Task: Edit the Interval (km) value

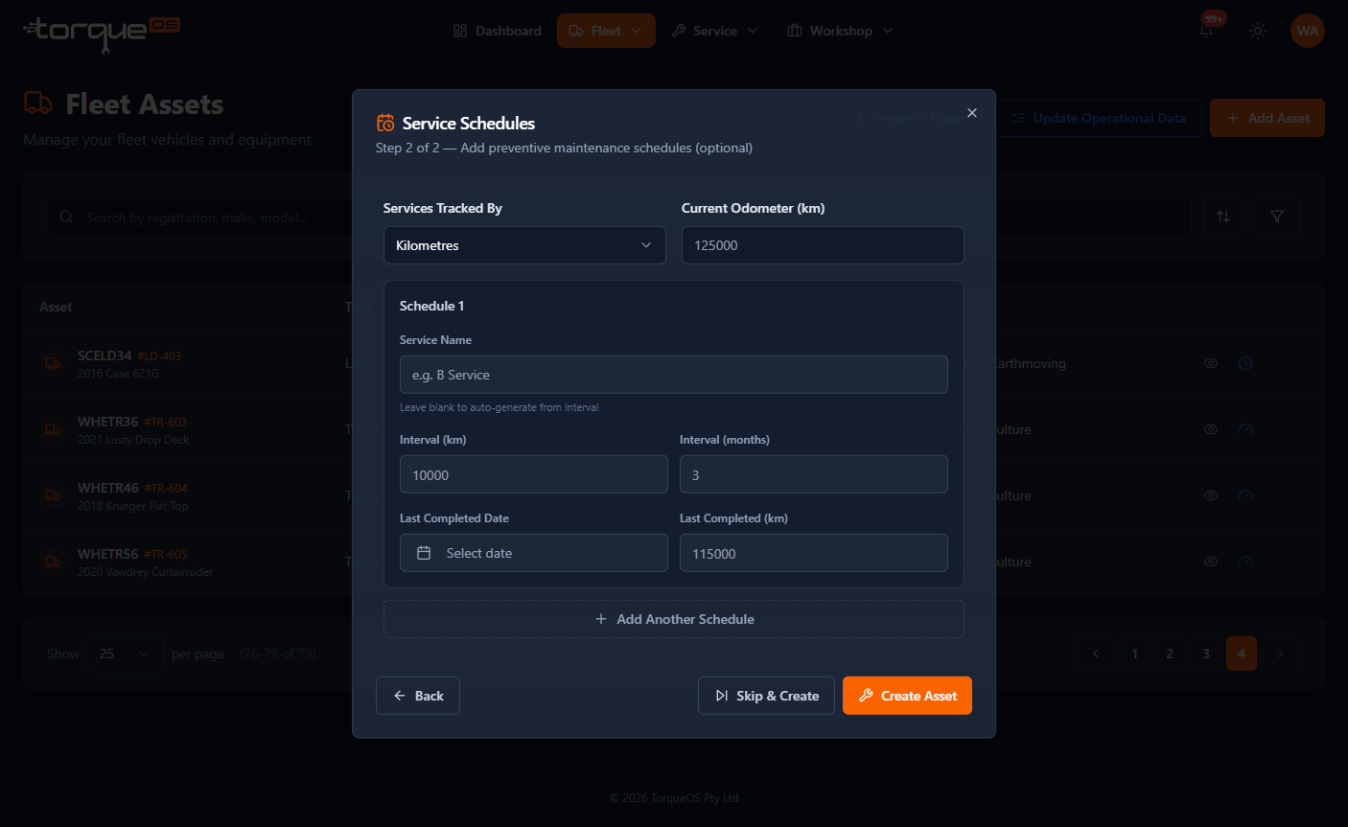Action: (x=534, y=474)
